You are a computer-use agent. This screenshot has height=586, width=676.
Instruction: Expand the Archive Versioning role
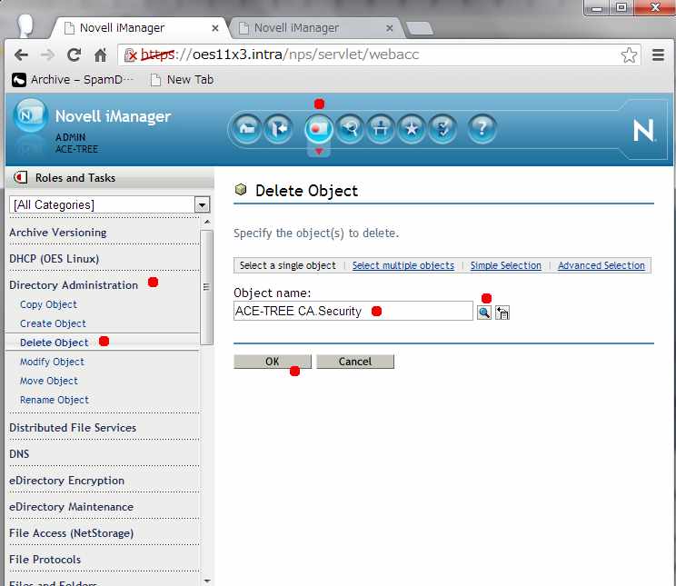[58, 233]
